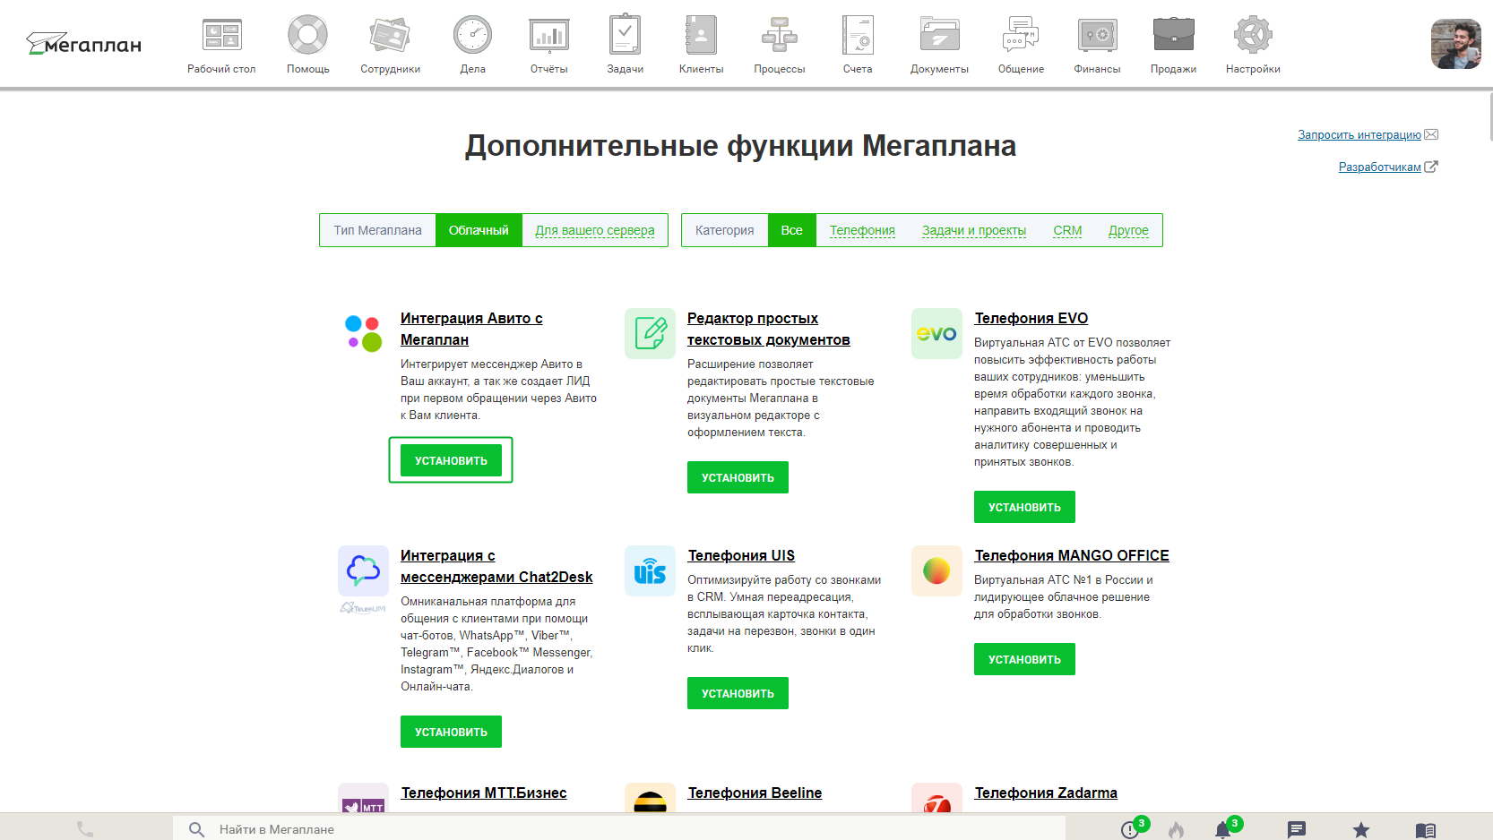Image resolution: width=1493 pixels, height=840 pixels.
Task: Focus the Найти в Мегаплане search field
Action: pos(618,829)
